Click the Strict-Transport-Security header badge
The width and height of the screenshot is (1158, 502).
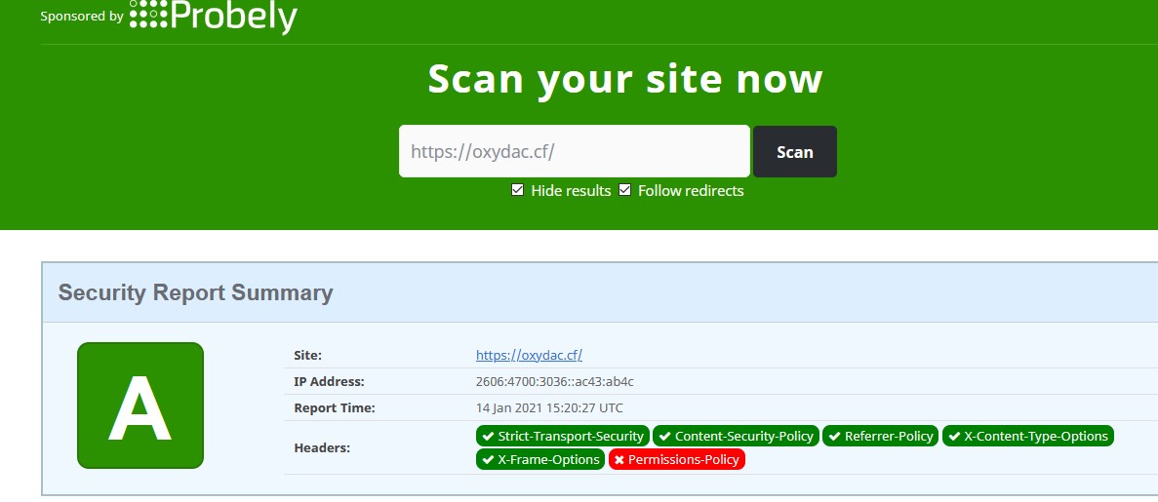562,436
